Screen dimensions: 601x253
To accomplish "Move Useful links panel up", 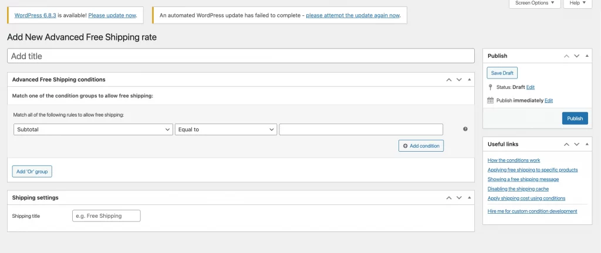I will point(566,144).
